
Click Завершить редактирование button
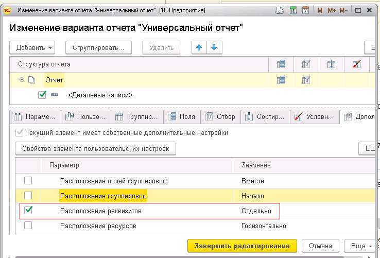[242, 245]
